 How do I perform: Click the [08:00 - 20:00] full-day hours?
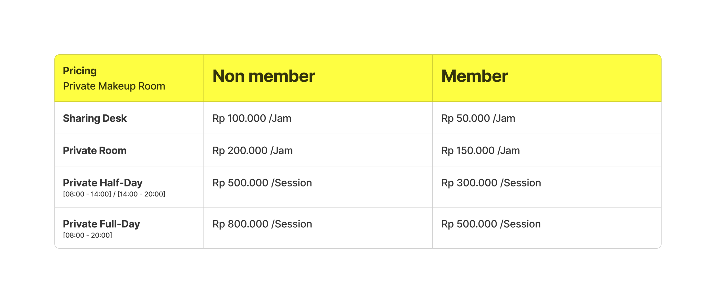click(x=87, y=235)
